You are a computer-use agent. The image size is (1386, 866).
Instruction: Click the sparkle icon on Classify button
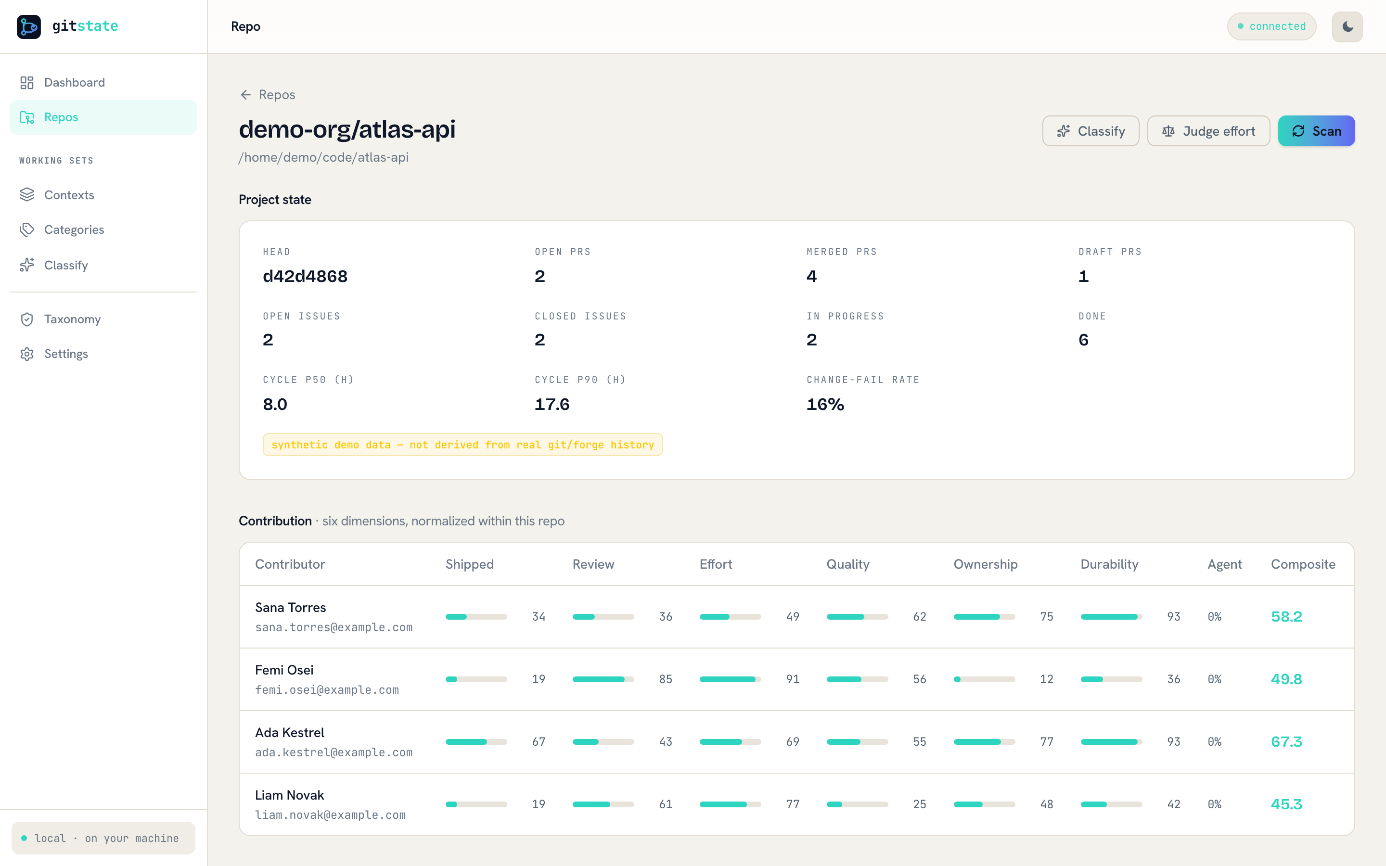pyautogui.click(x=1064, y=131)
